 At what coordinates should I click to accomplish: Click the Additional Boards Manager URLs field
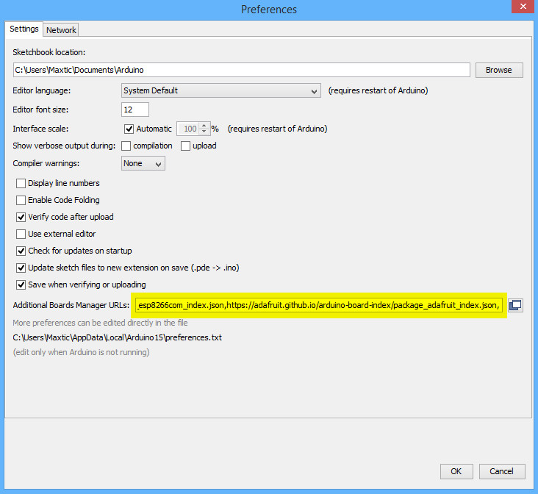319,305
